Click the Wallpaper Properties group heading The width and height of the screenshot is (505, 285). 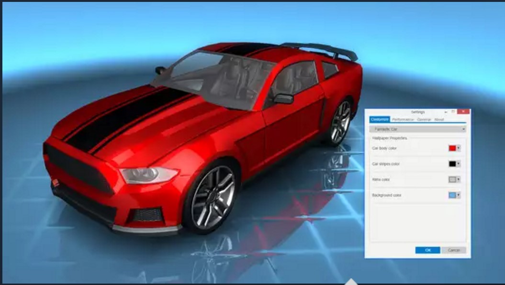point(389,138)
